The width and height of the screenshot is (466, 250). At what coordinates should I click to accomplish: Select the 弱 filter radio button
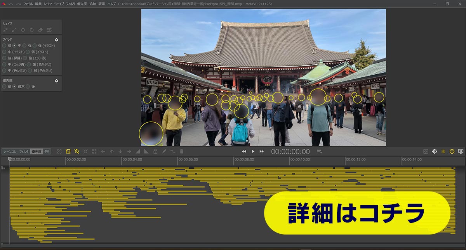click(4, 46)
